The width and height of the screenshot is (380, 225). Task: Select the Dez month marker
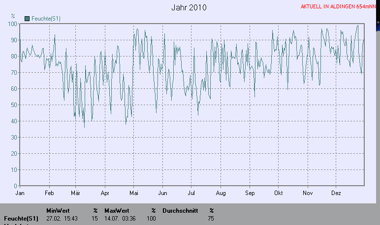click(x=337, y=194)
